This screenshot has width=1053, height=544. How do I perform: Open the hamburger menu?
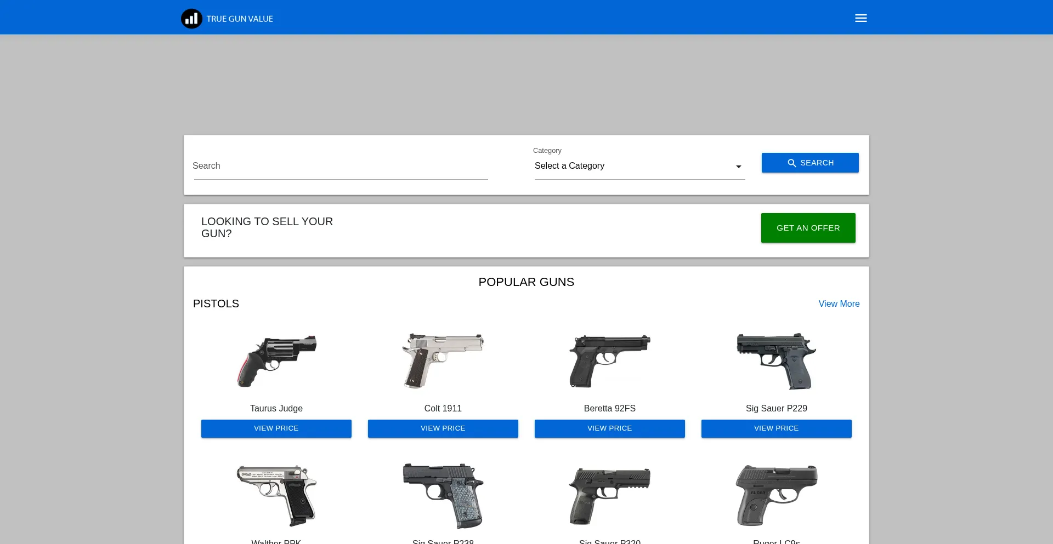(860, 18)
